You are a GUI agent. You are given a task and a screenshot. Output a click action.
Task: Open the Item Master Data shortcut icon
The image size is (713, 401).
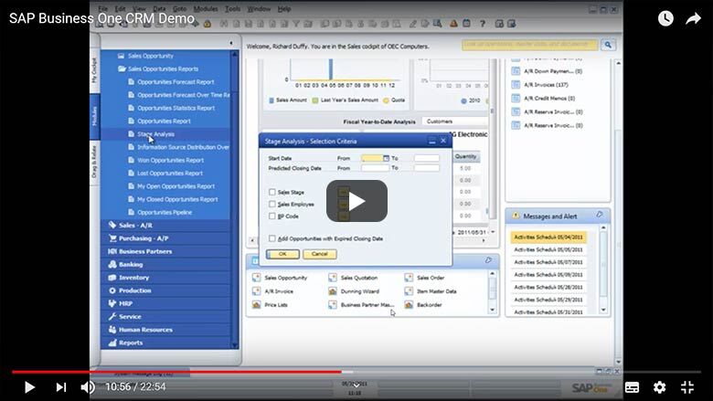(409, 291)
